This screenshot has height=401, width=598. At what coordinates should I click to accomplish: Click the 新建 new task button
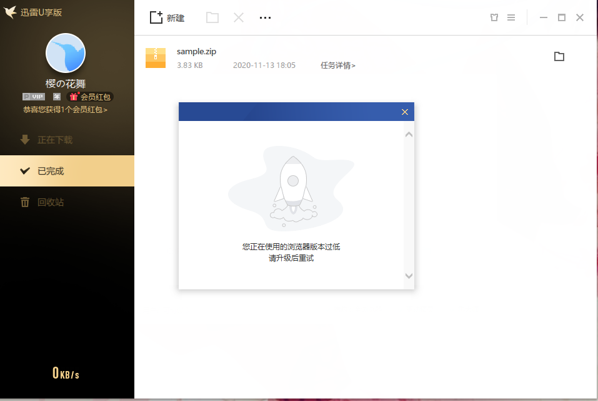click(167, 17)
